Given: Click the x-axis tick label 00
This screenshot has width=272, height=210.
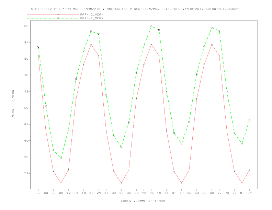Looking at the screenshot, I should tap(38, 193).
